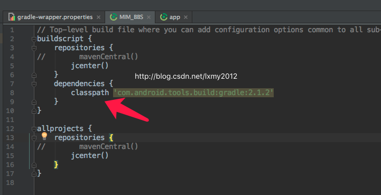
Task: Collapse the buildscript block on line 2
Action: pos(34,39)
